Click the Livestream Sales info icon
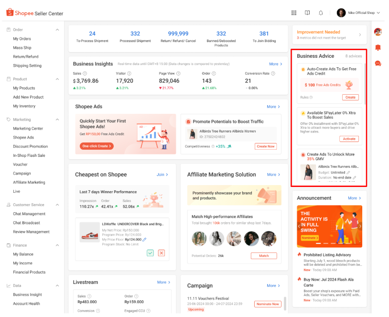The image size is (389, 317). 89,296
